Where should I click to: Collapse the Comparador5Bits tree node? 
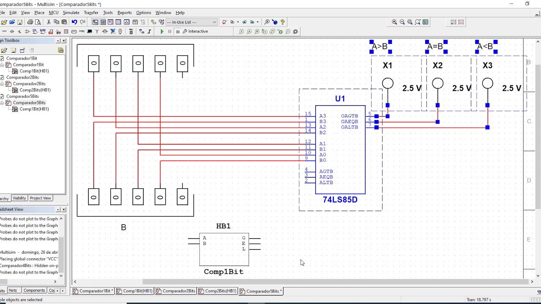pos(2,103)
